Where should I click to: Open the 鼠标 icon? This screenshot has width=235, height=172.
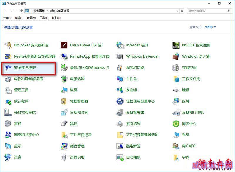[64, 124]
